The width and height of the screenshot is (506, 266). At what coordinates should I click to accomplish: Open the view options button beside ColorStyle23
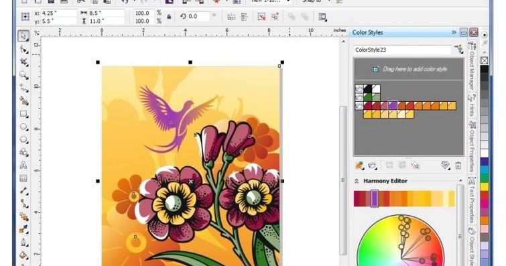pos(458,49)
